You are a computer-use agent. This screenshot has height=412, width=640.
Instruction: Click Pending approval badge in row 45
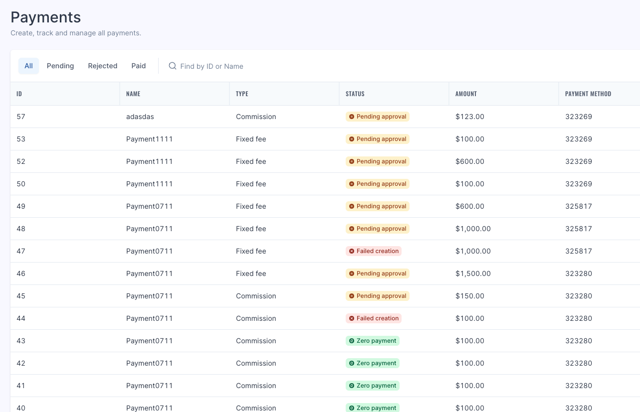click(x=378, y=296)
